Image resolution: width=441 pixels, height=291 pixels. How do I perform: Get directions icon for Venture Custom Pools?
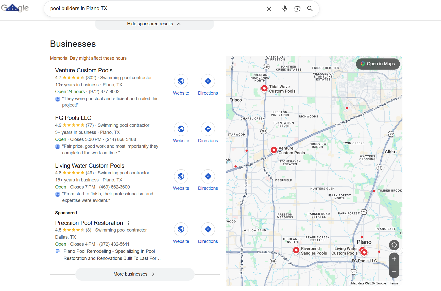point(208,81)
